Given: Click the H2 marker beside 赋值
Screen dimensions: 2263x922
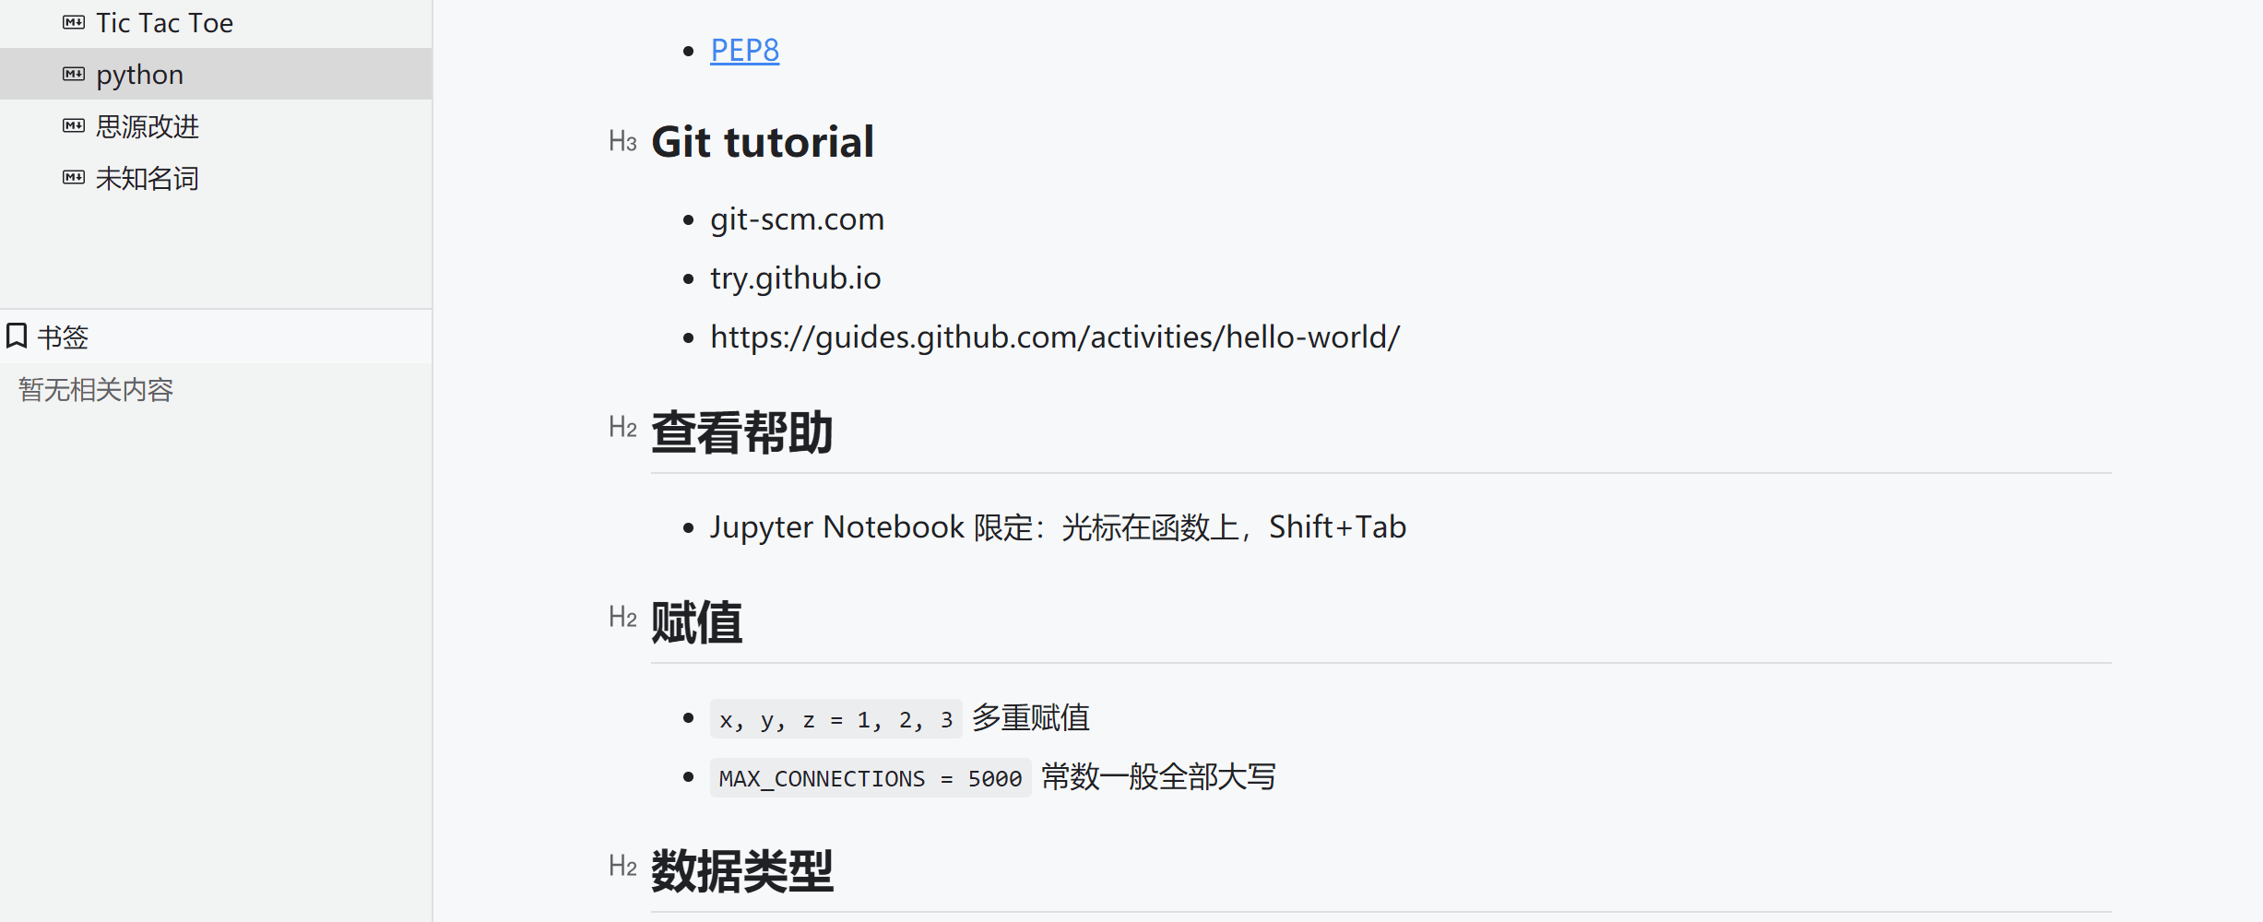Looking at the screenshot, I should pyautogui.click(x=622, y=618).
